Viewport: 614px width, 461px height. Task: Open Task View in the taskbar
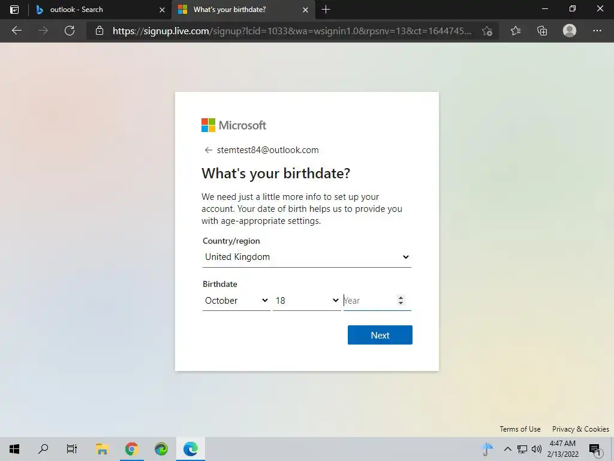point(72,449)
